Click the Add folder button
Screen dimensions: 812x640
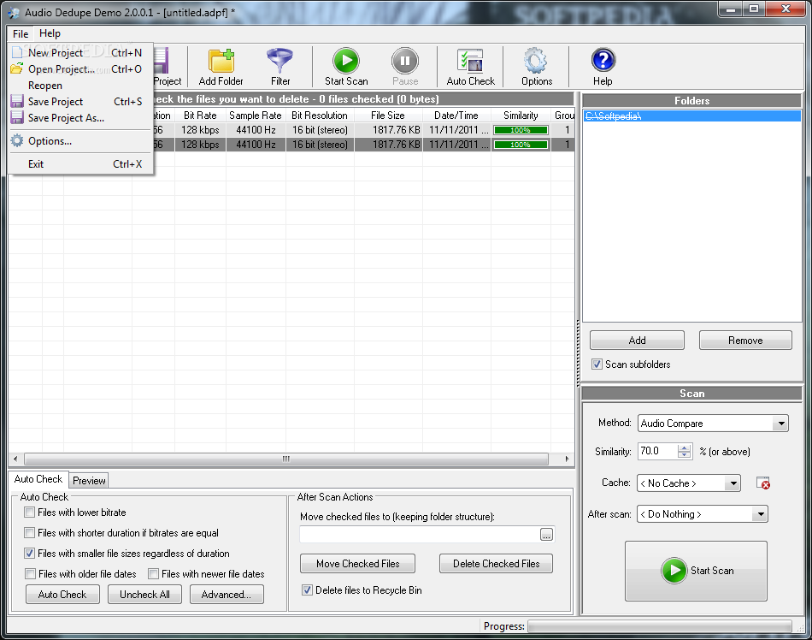[x=637, y=341]
